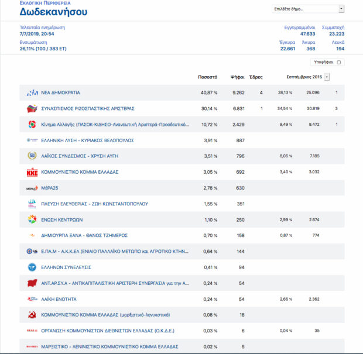This screenshot has height=354, width=363.
Task: Open the Σεπτέμβριος 2015 comparison dropdown
Action: 327,77
